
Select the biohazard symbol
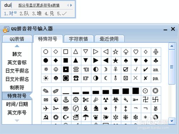(x=116, y=100)
